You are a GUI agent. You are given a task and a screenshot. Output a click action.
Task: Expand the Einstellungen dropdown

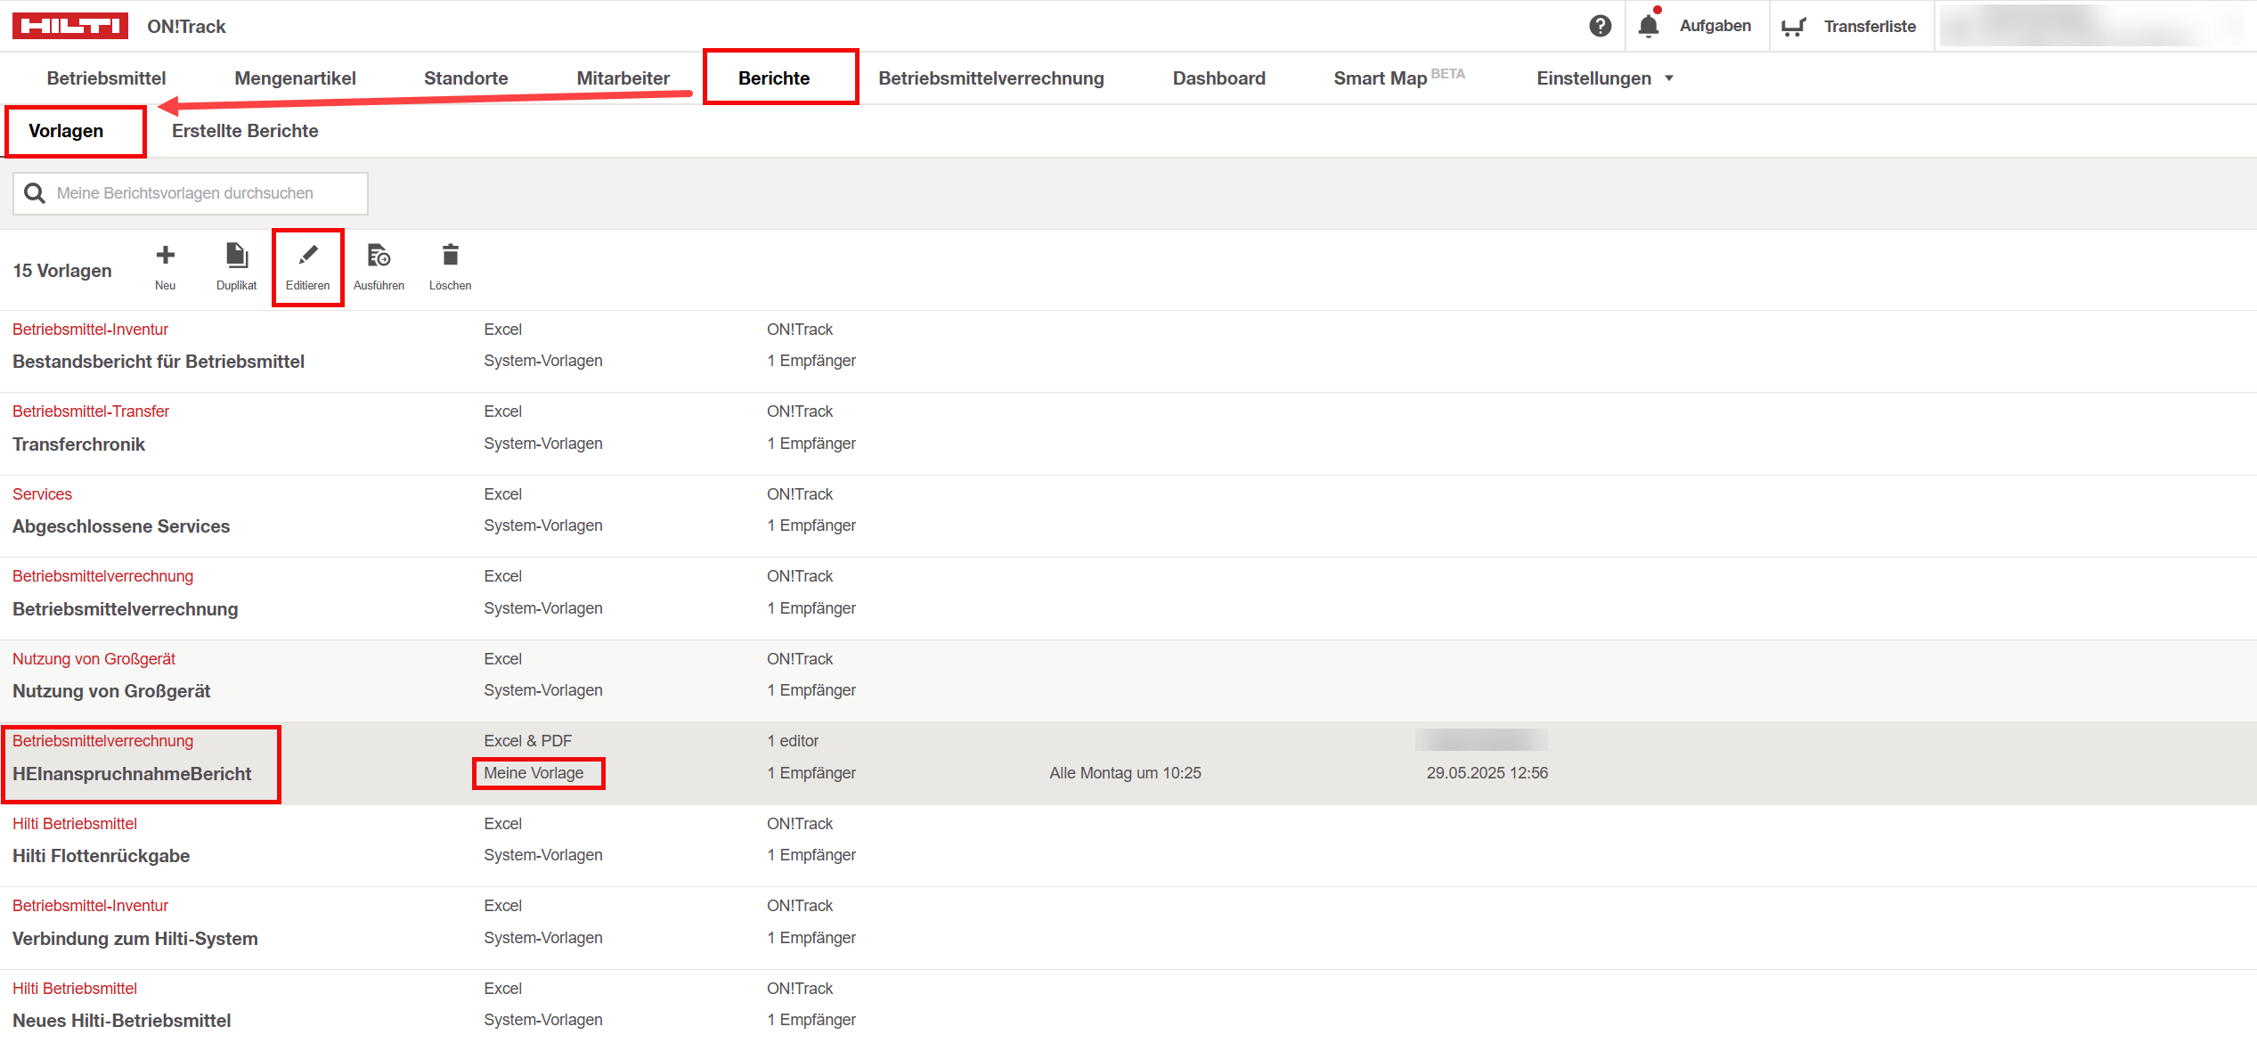(x=1605, y=78)
